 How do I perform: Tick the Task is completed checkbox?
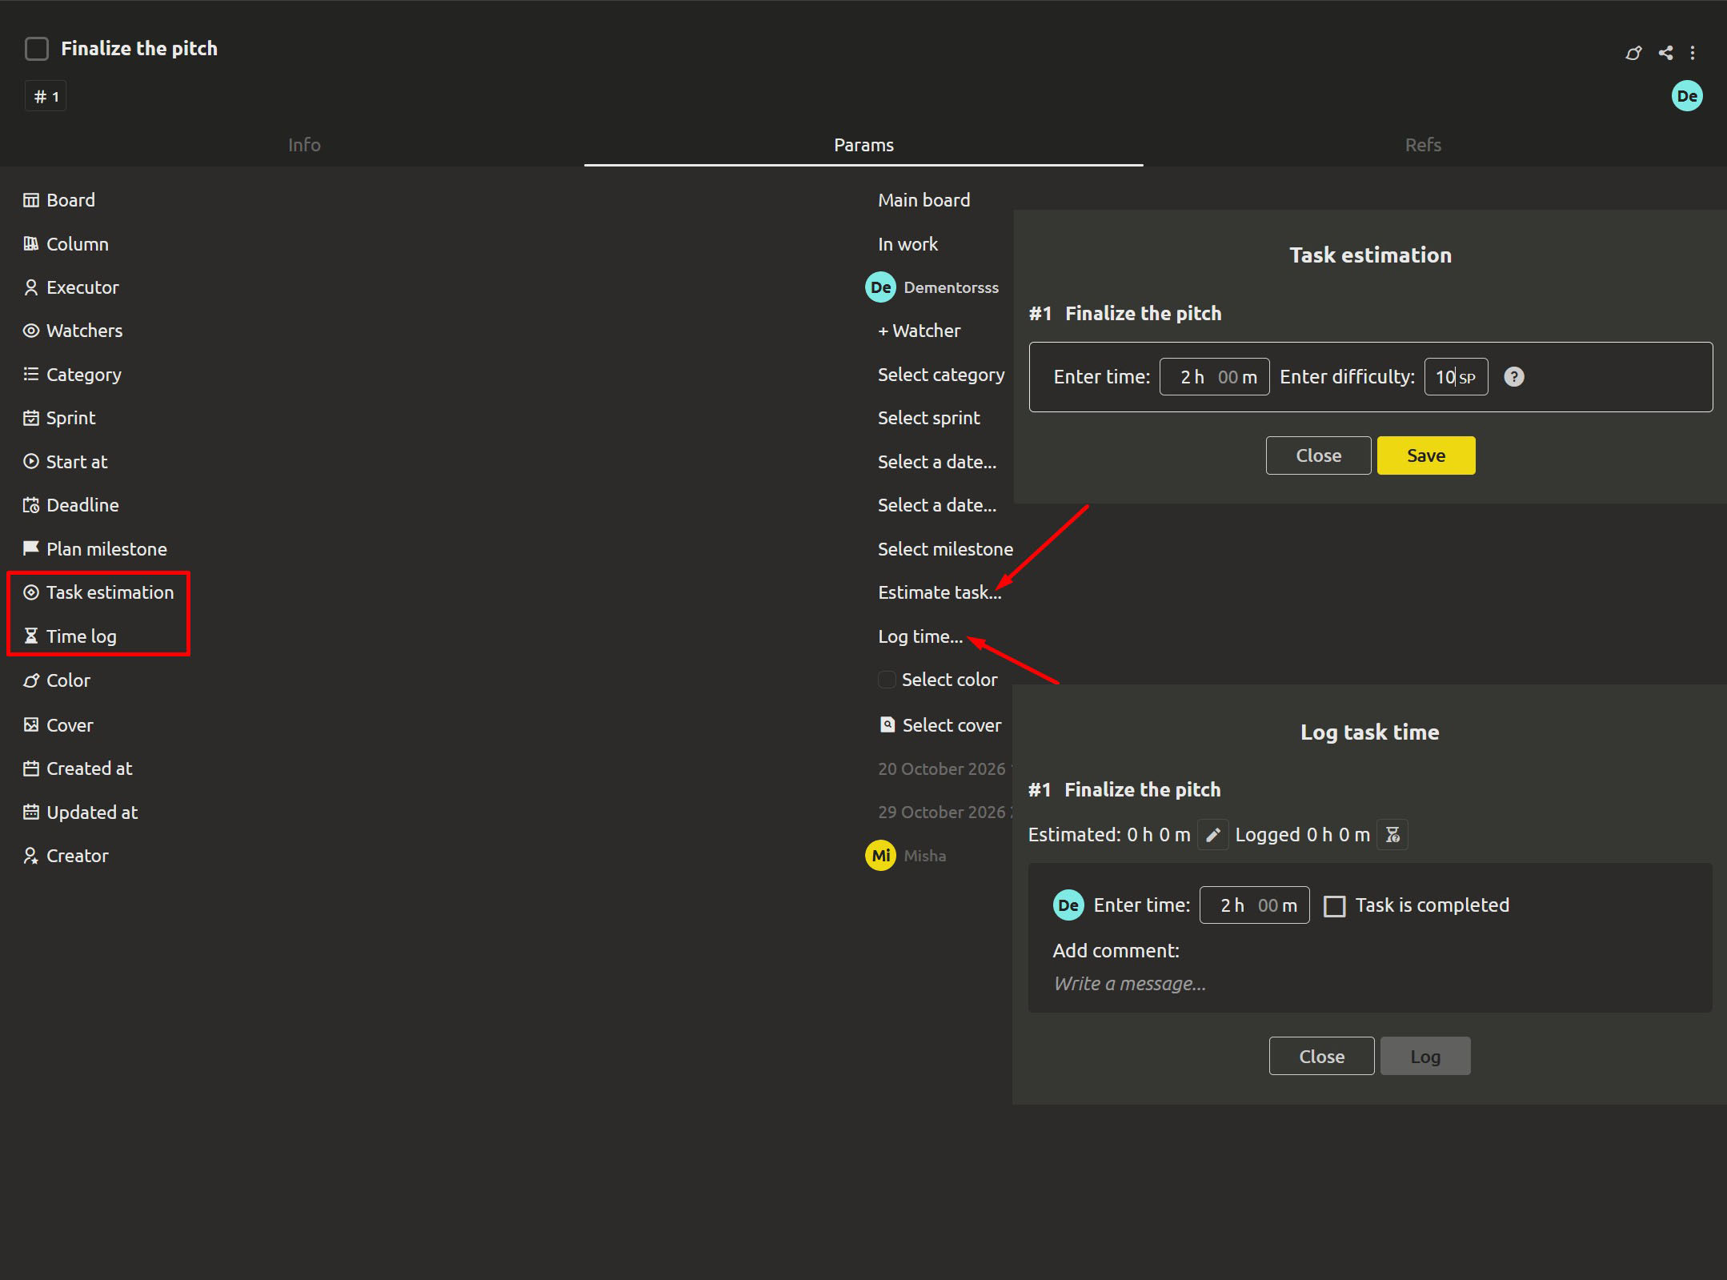(x=1334, y=906)
